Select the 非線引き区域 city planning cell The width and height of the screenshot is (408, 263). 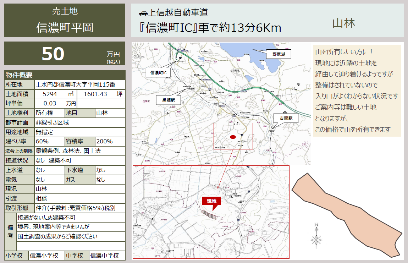(x=80, y=122)
